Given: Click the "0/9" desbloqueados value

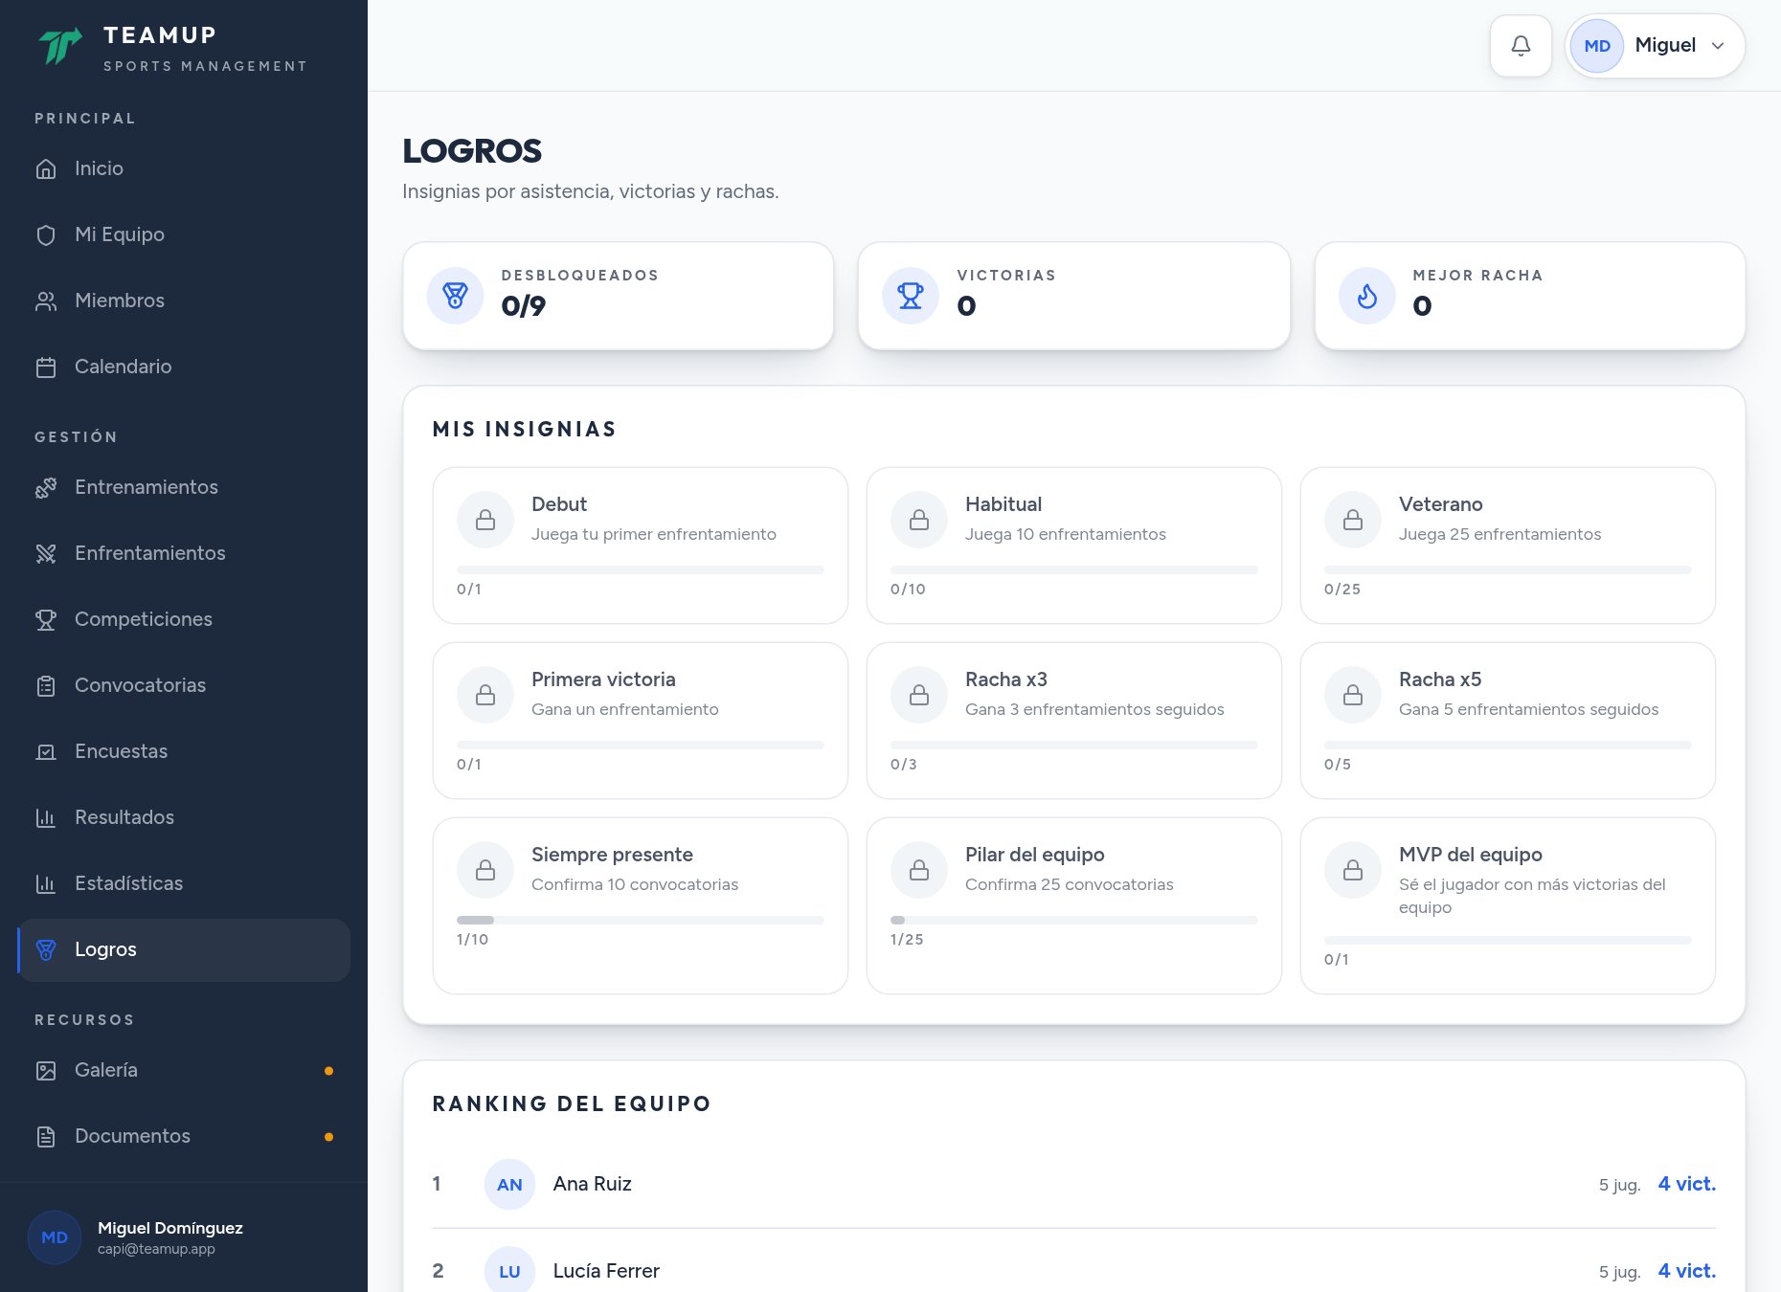Looking at the screenshot, I should point(524,306).
